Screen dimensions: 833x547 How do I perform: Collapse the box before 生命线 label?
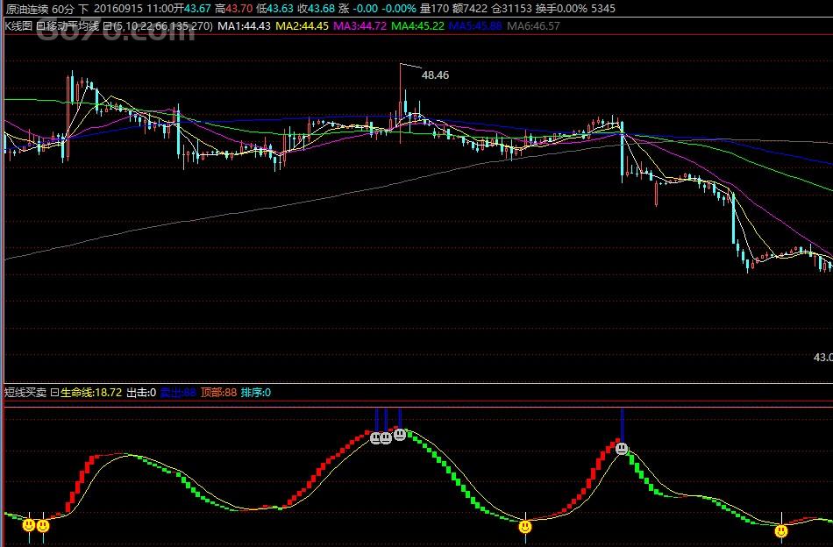pos(54,393)
